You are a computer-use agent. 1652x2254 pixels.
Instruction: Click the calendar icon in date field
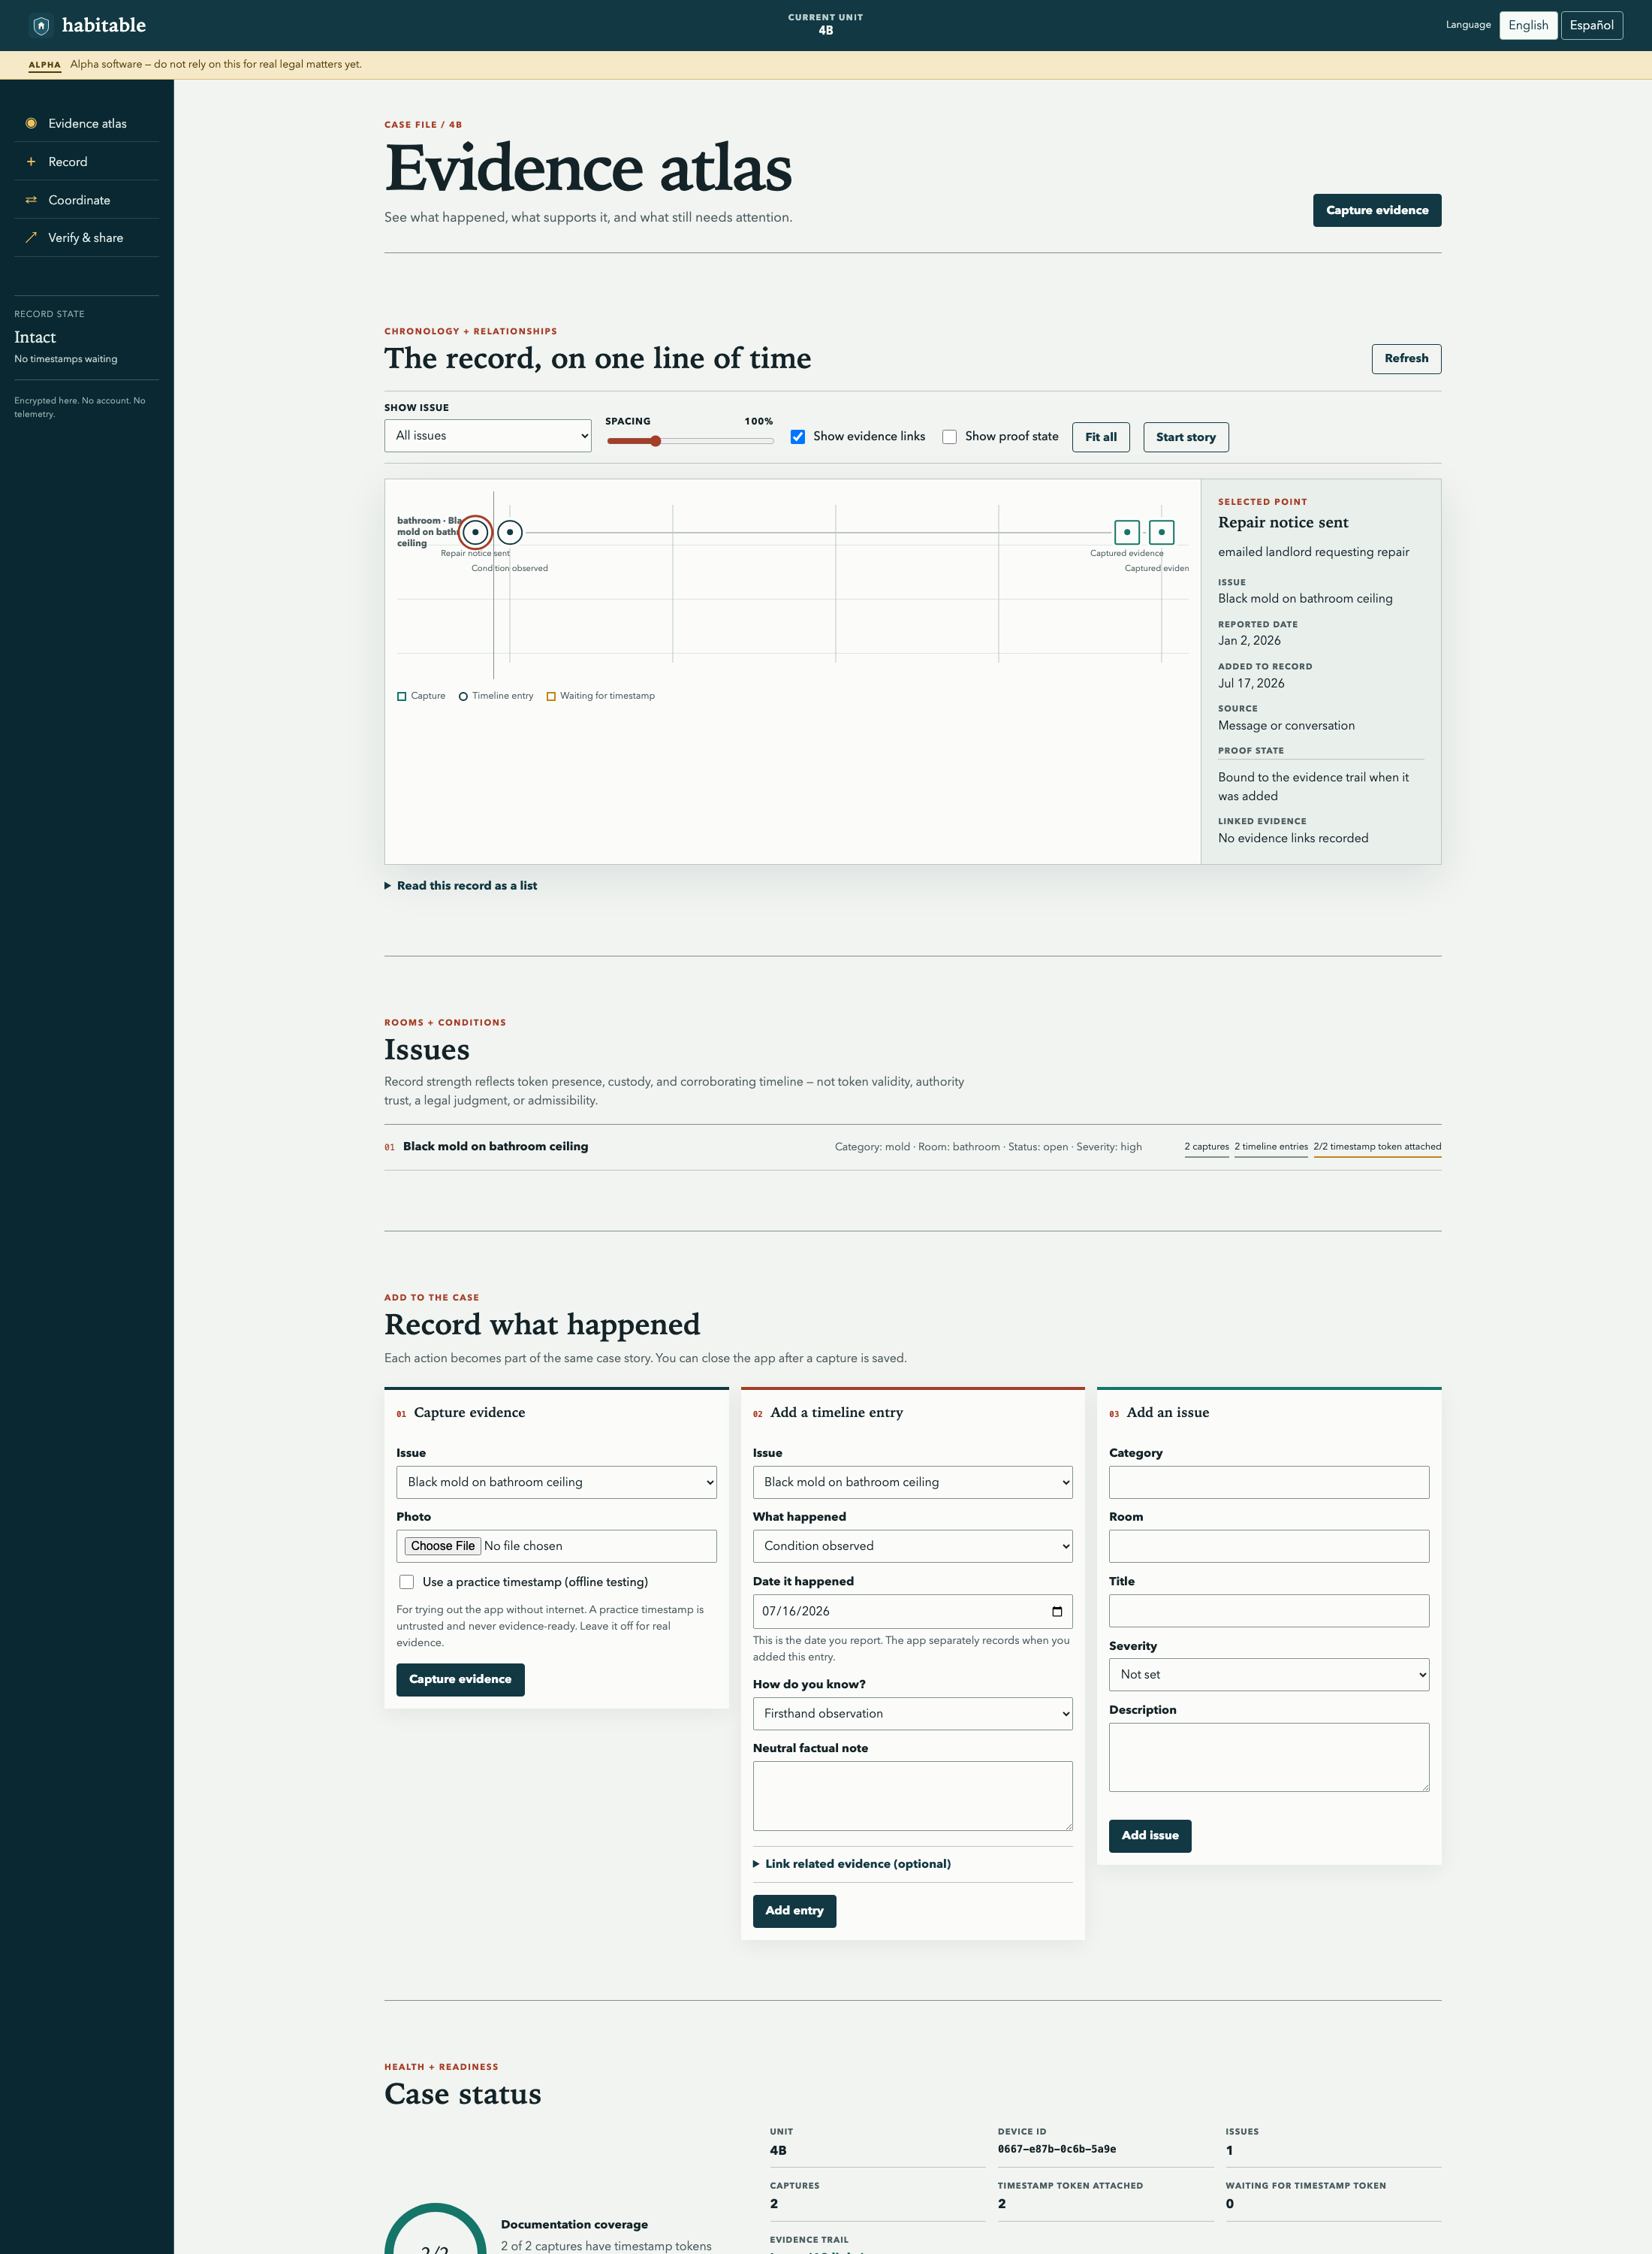tap(1057, 1611)
